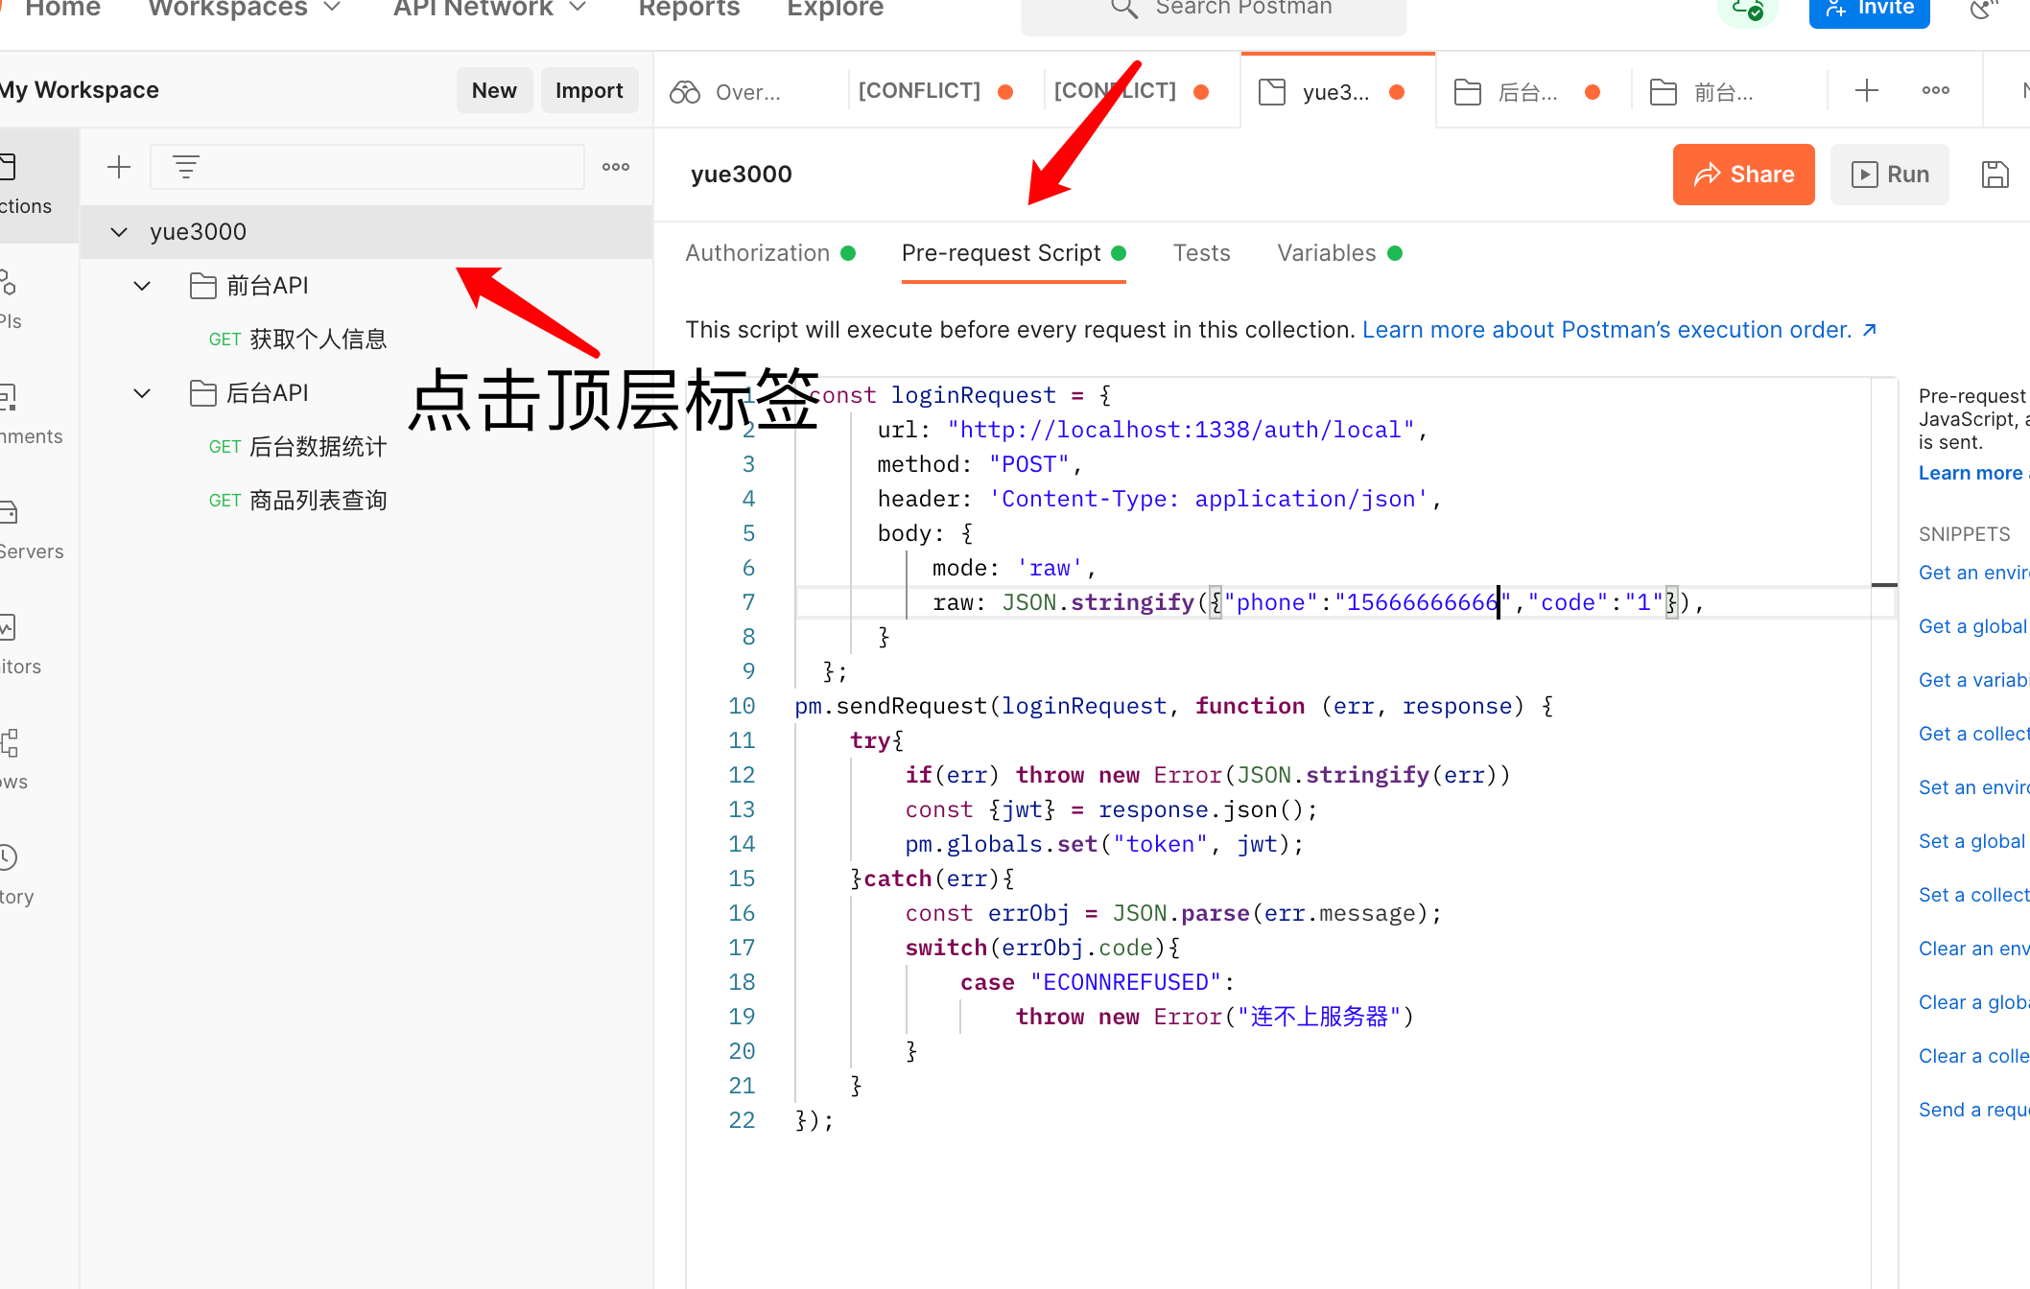The height and width of the screenshot is (1289, 2030).
Task: Switch to the Tests tab
Action: (1201, 253)
